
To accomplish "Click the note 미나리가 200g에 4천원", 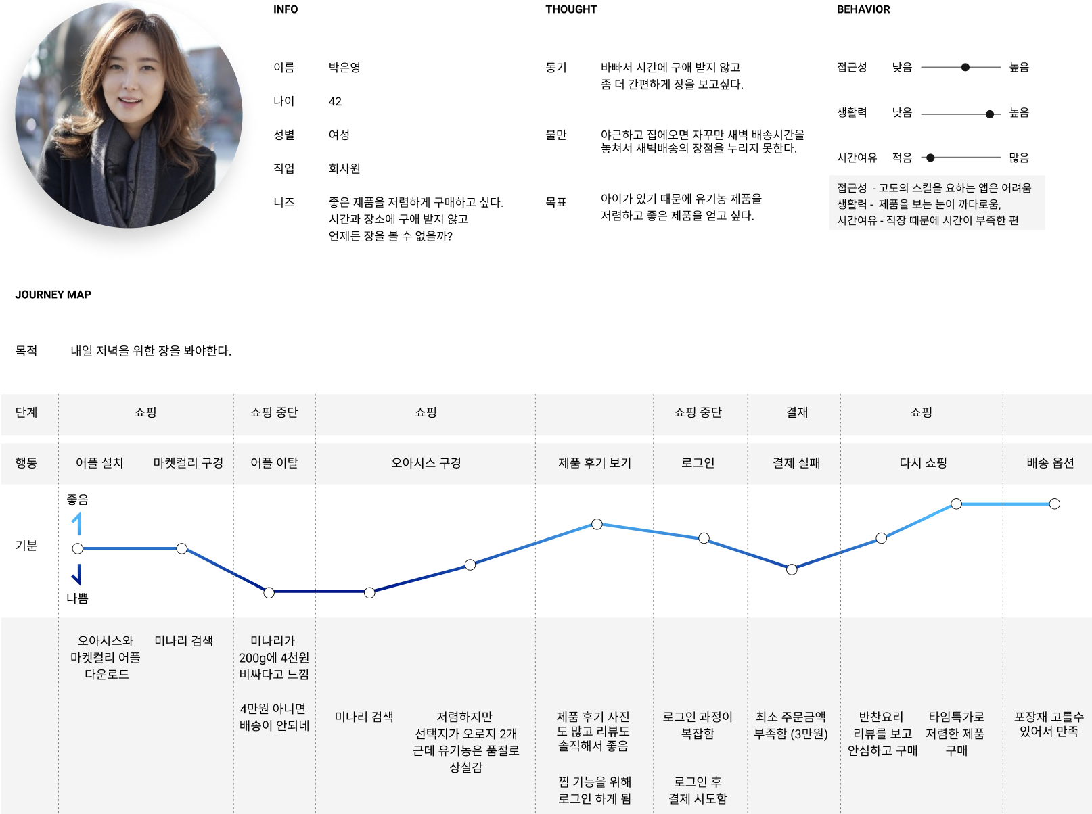I will point(273,657).
